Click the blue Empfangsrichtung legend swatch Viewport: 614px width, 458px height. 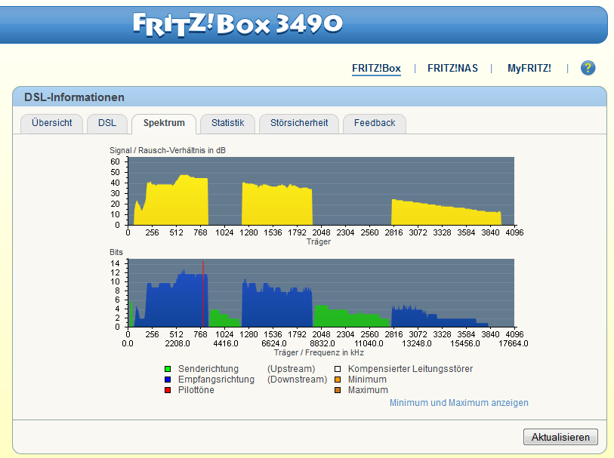(x=168, y=380)
